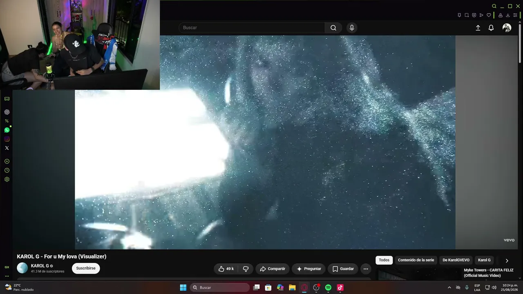Open the sidebar three-dots menu
This screenshot has height=294, width=523.
click(7, 276)
